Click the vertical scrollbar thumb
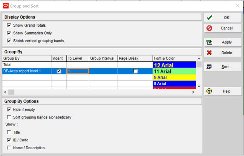This screenshot has height=156, width=244. click(199, 64)
